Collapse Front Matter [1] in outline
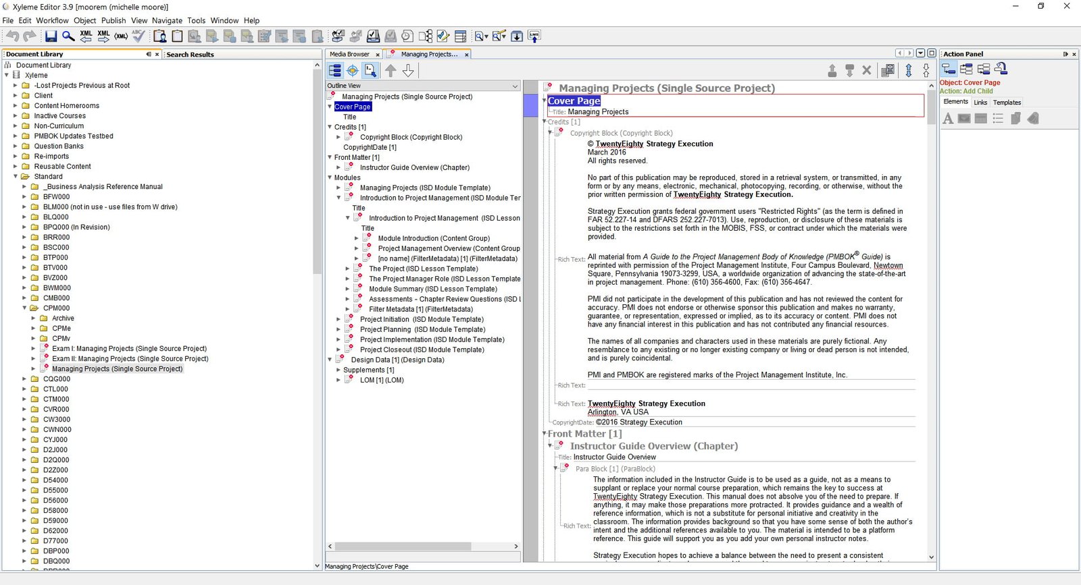Image resolution: width=1081 pixels, height=585 pixels. 330,157
